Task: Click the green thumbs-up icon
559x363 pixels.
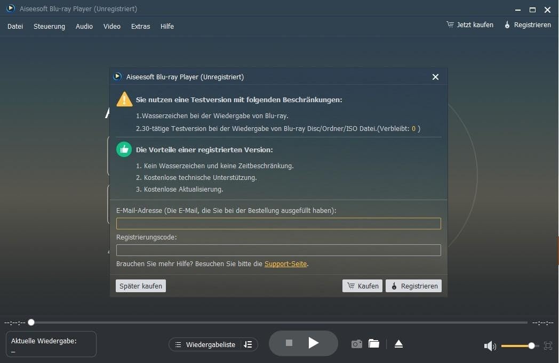Action: point(124,150)
